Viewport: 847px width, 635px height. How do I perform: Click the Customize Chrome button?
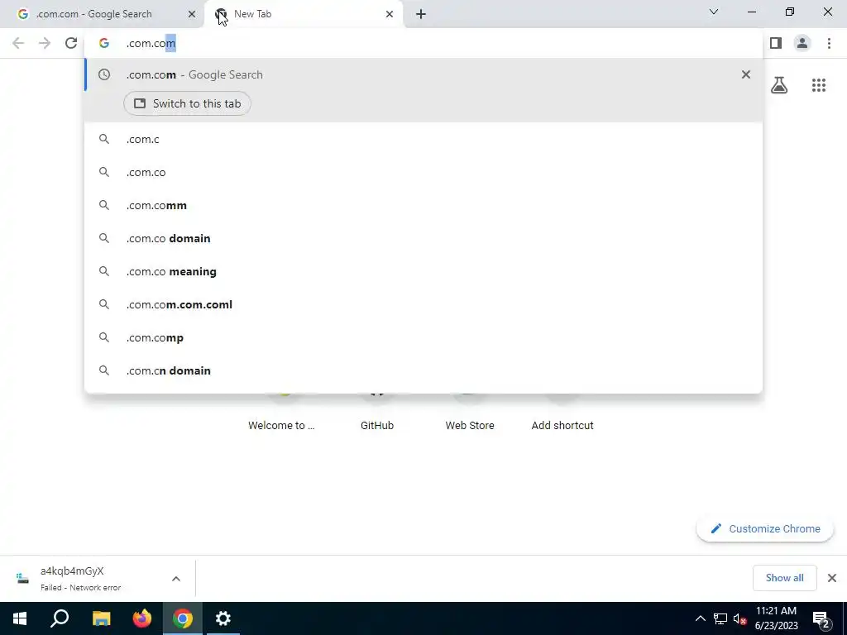765,529
